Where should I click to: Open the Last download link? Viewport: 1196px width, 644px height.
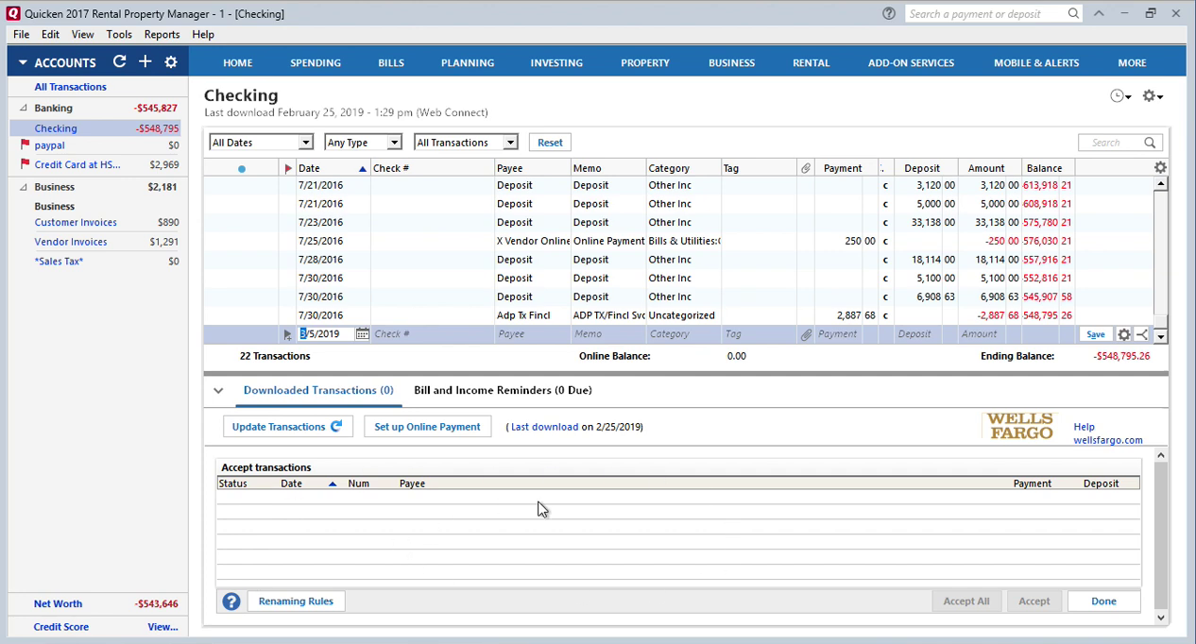544,427
